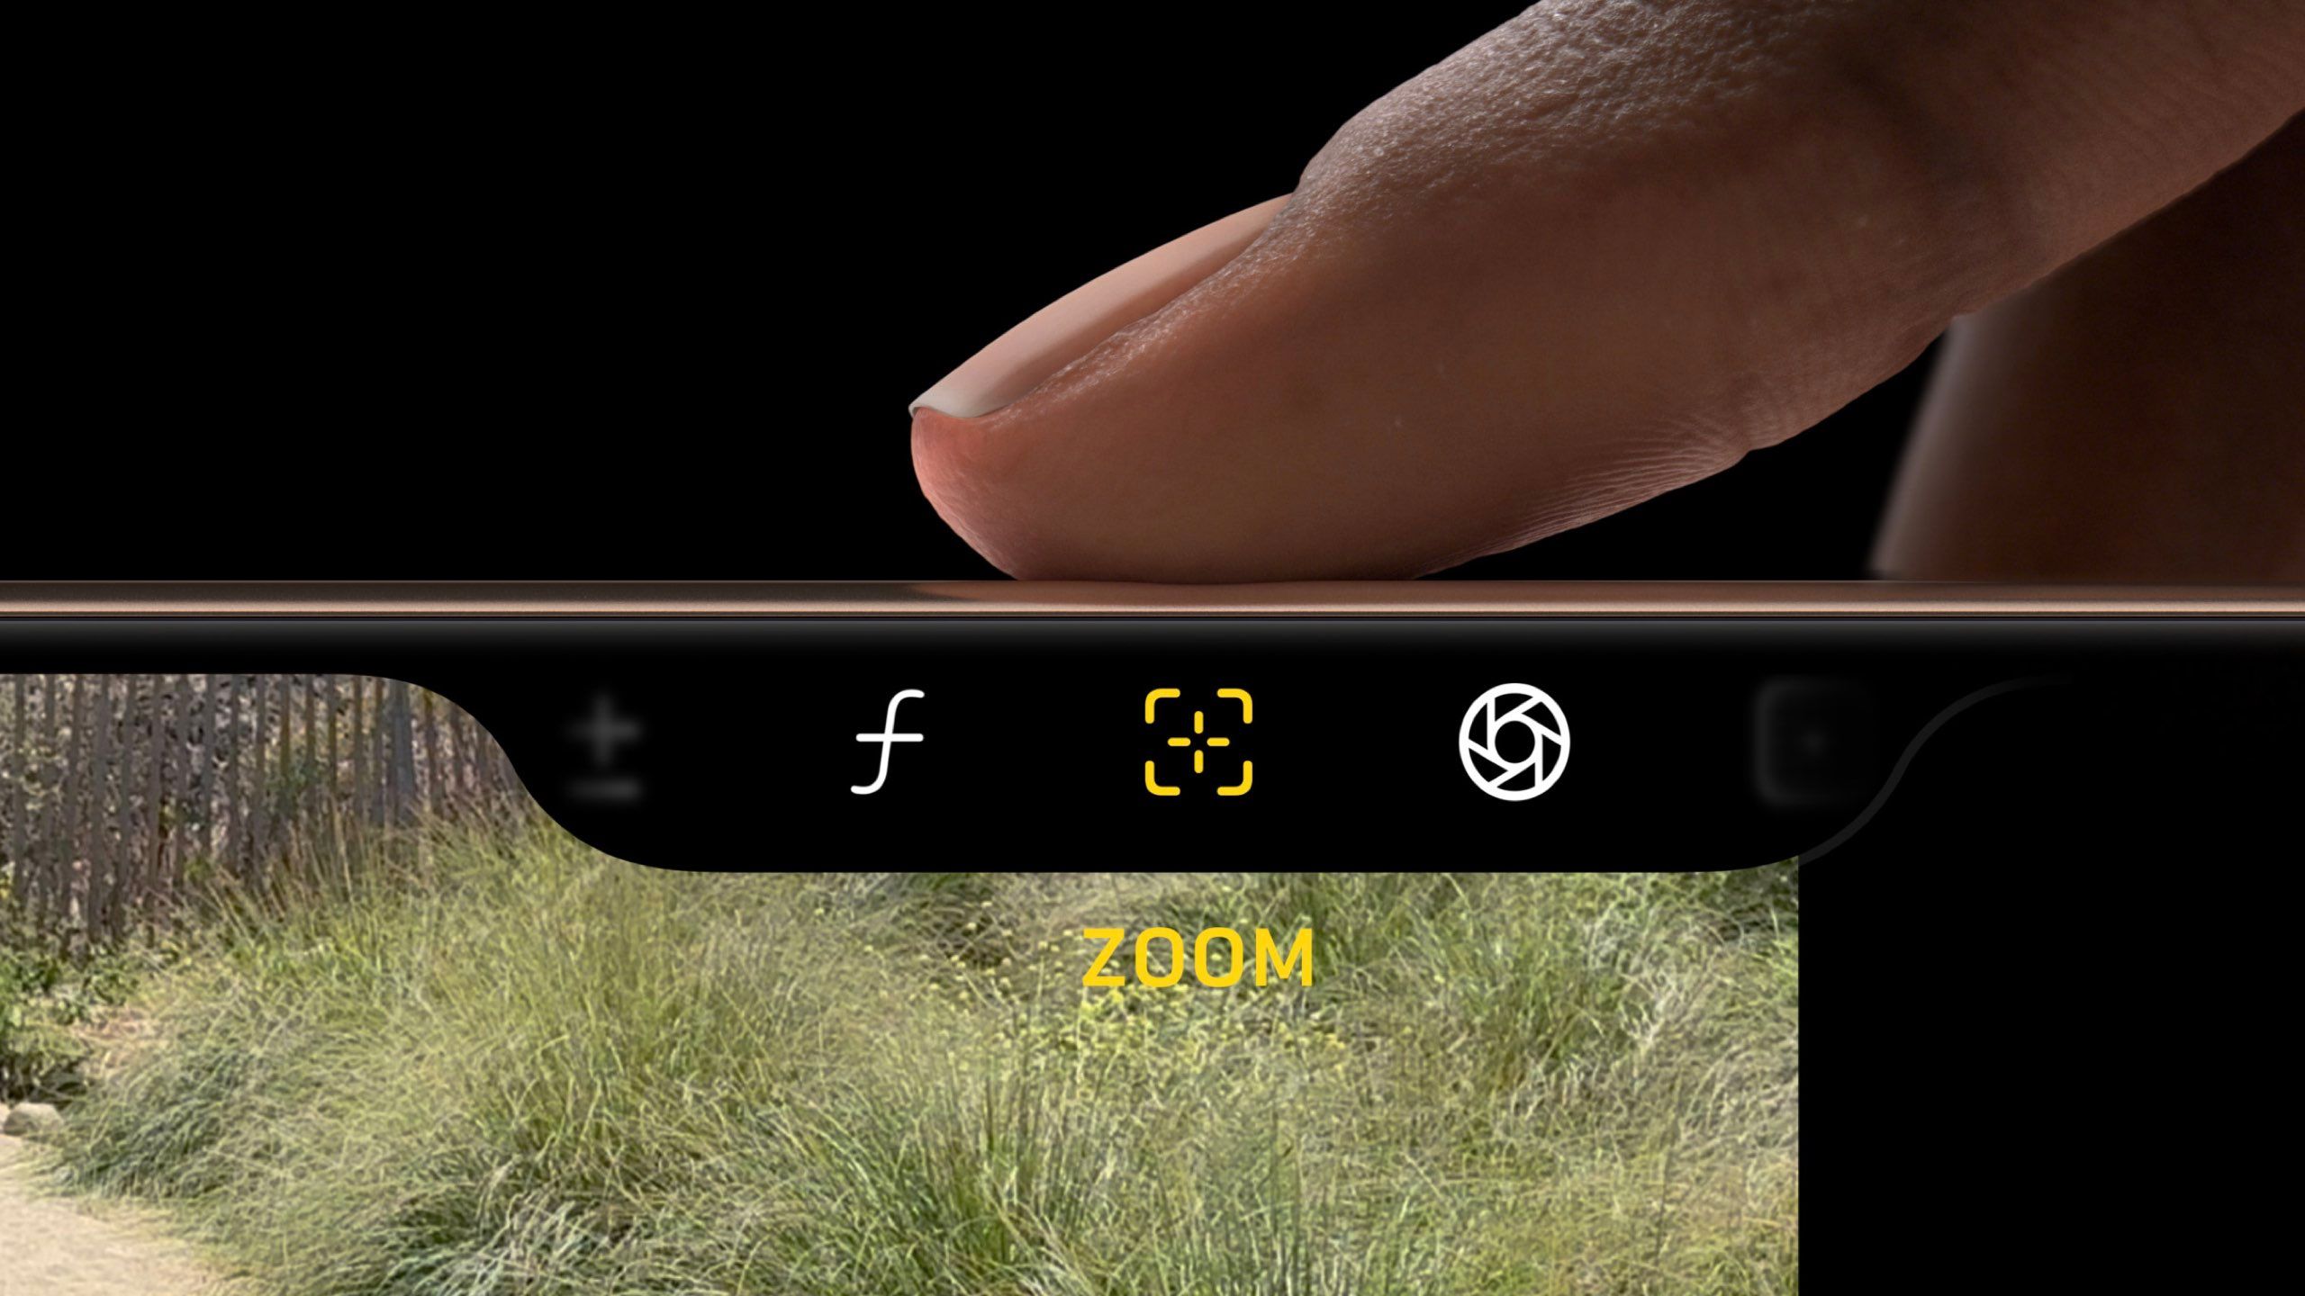This screenshot has width=2305, height=1296.
Task: Enable the crosshair targeting reticle
Action: pyautogui.click(x=1200, y=741)
